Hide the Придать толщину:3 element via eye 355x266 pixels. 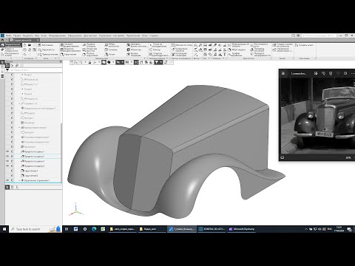(x=7, y=161)
